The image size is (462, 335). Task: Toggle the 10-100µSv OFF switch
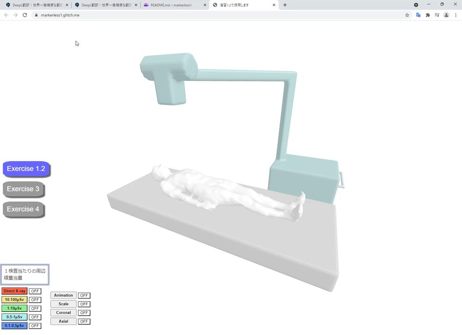pos(35,299)
